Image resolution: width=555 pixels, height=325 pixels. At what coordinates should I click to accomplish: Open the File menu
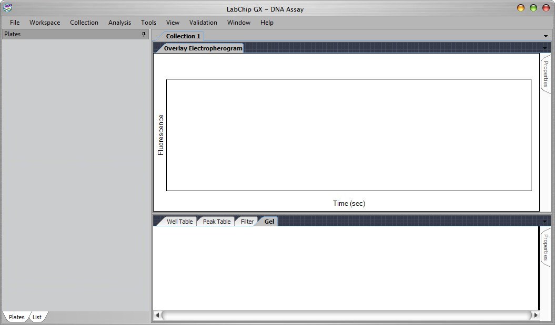14,22
